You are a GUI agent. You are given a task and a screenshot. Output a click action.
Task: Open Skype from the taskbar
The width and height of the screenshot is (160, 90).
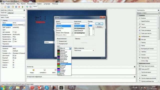(x=47, y=88)
